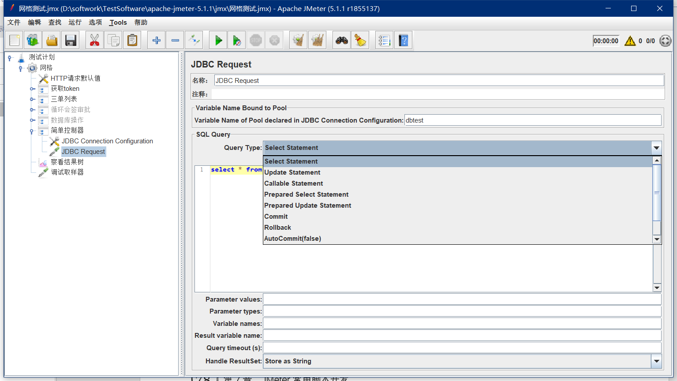
Task: Open the 查找 menu
Action: 55,22
